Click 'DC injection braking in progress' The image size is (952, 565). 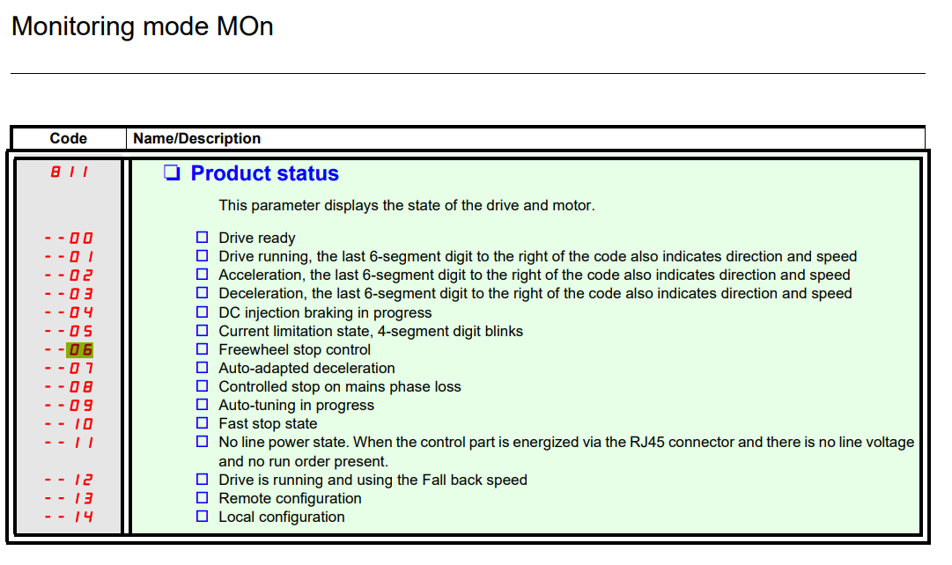click(326, 312)
